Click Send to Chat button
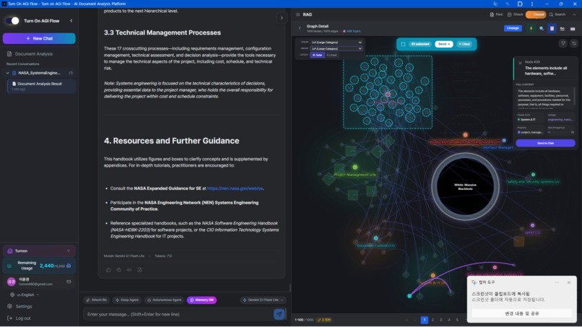 click(x=545, y=143)
